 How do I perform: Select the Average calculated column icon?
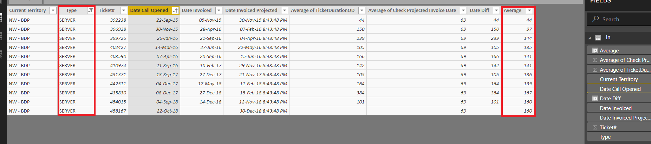[595, 50]
